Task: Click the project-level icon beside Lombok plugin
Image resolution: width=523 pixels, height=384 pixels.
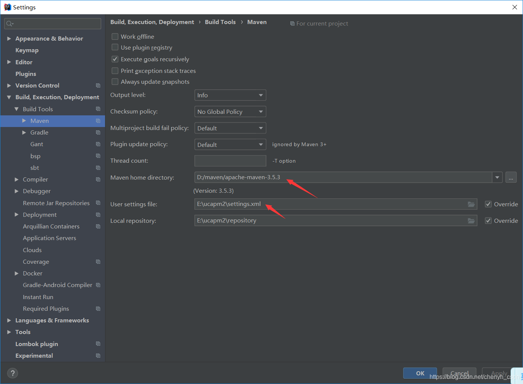Action: pos(98,344)
